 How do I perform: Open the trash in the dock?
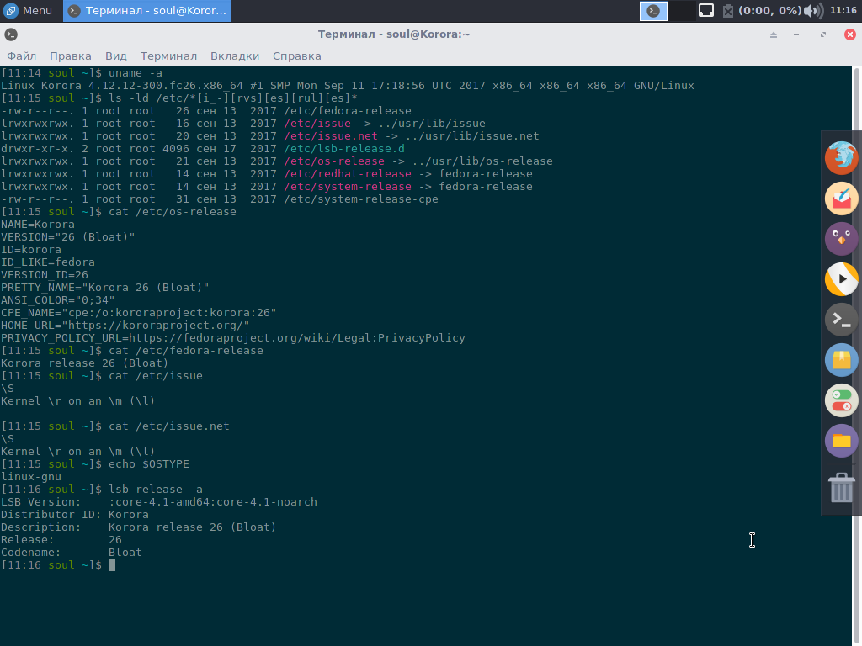point(841,487)
